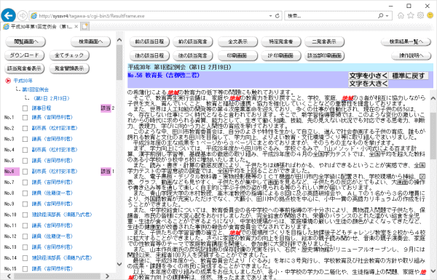
Task: Open 検索結果一覧へ
Action: 406,41
